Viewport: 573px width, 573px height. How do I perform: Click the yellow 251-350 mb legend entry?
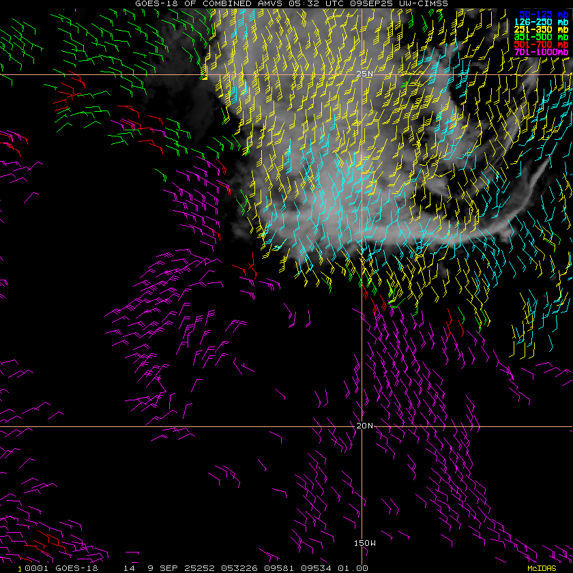[x=543, y=29]
